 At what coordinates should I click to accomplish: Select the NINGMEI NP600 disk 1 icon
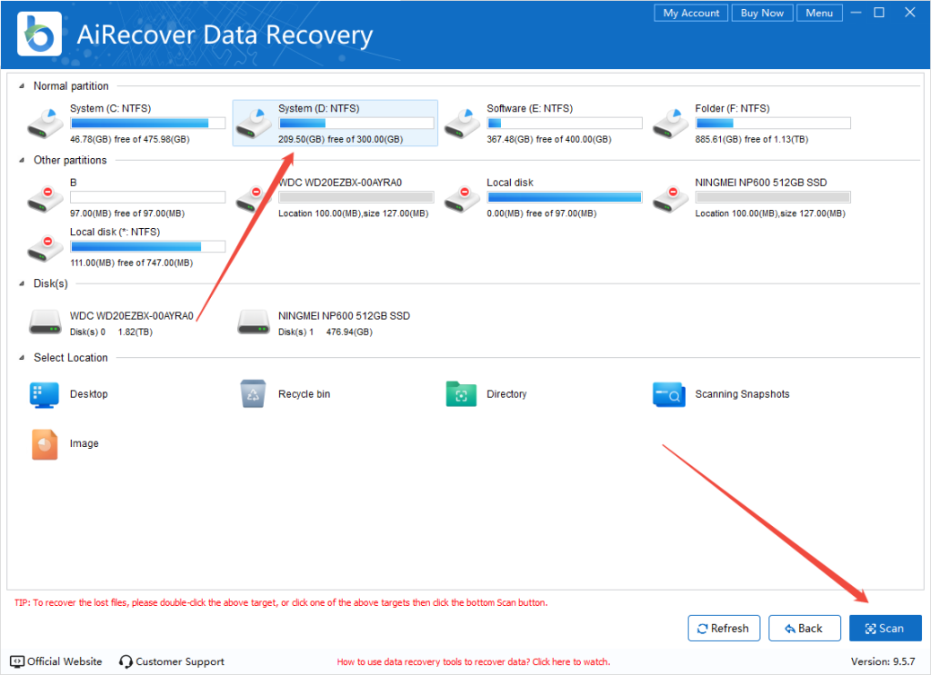tap(254, 322)
